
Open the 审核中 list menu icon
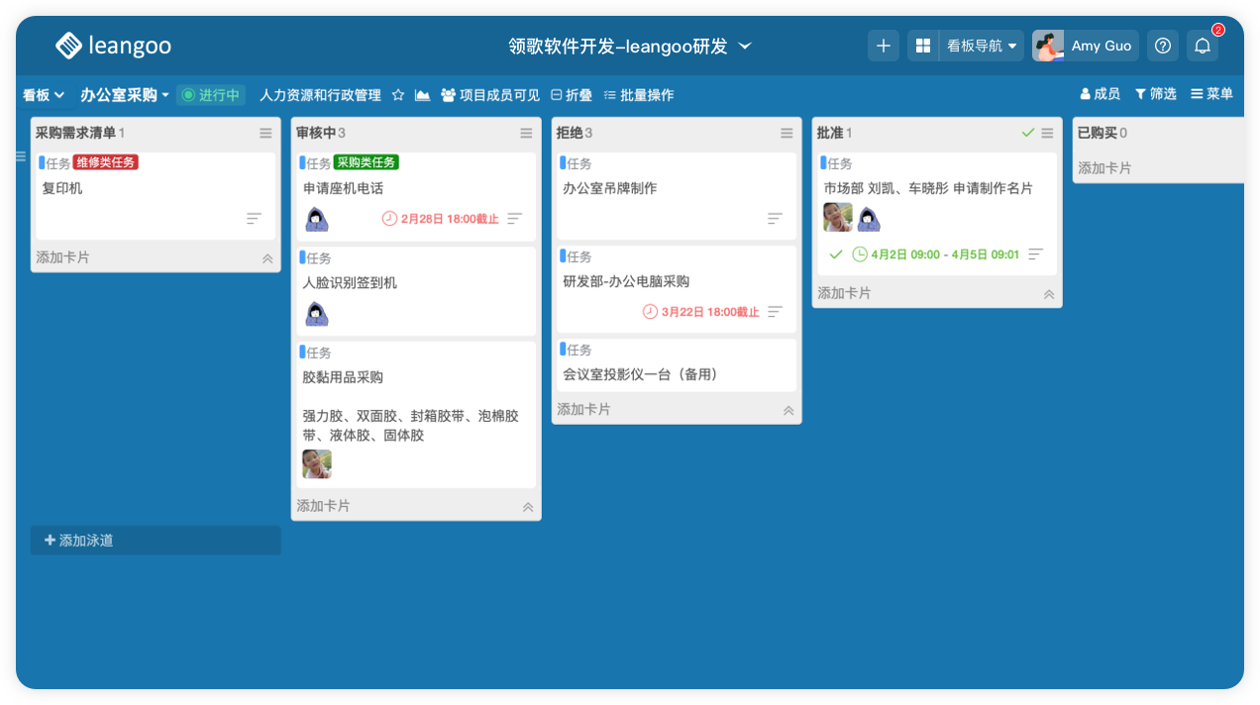click(x=526, y=133)
